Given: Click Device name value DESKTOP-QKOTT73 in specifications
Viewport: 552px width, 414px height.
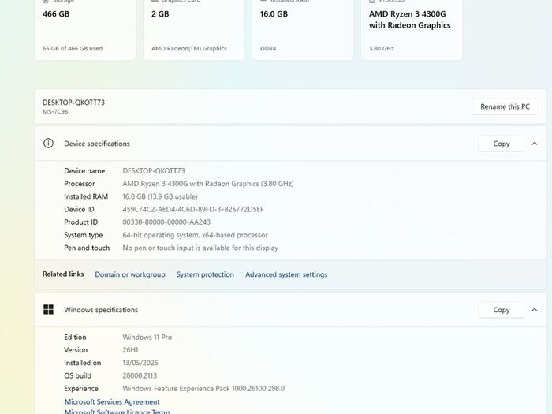Looking at the screenshot, I should 154,171.
